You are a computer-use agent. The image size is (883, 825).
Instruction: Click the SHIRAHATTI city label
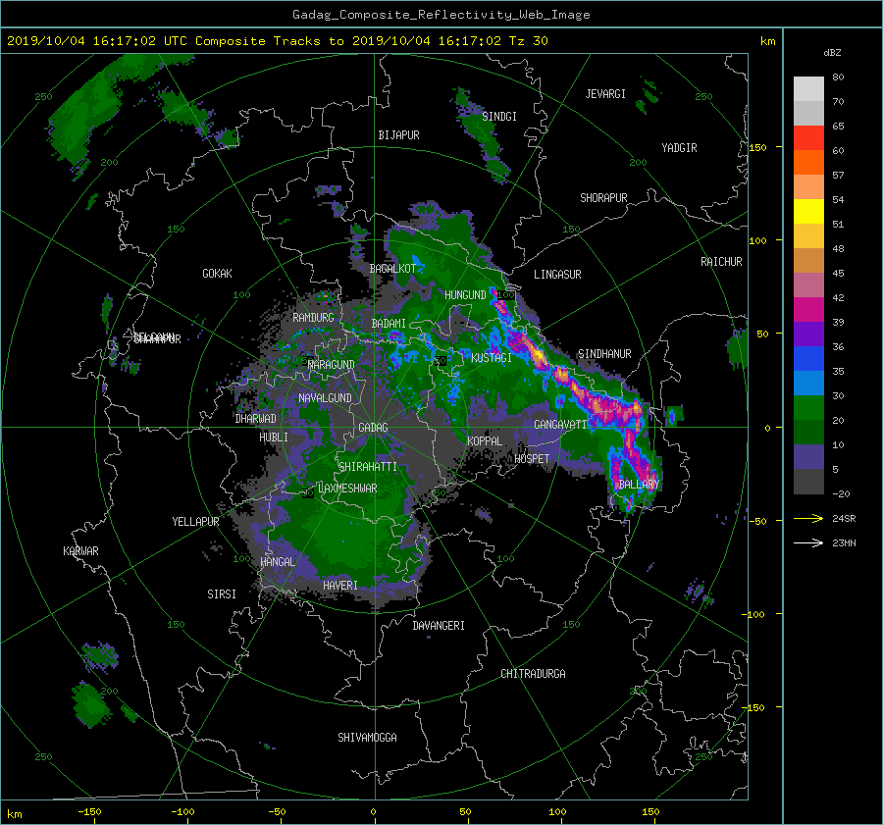pos(368,467)
